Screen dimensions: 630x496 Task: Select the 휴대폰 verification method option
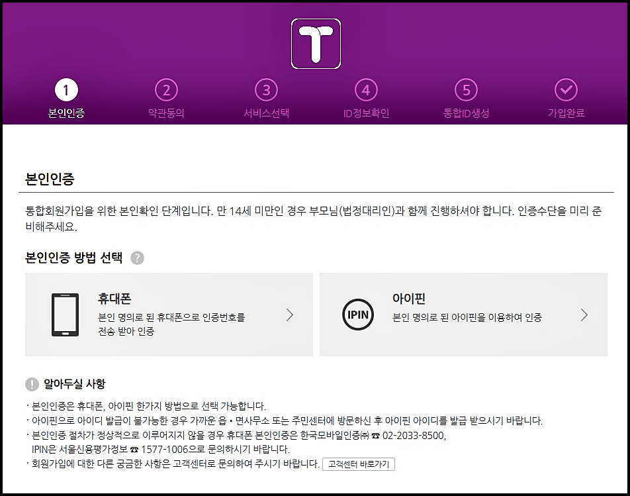point(169,315)
